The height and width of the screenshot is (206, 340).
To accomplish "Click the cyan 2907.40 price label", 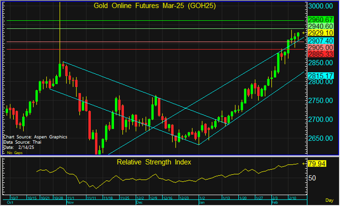I will pos(321,41).
